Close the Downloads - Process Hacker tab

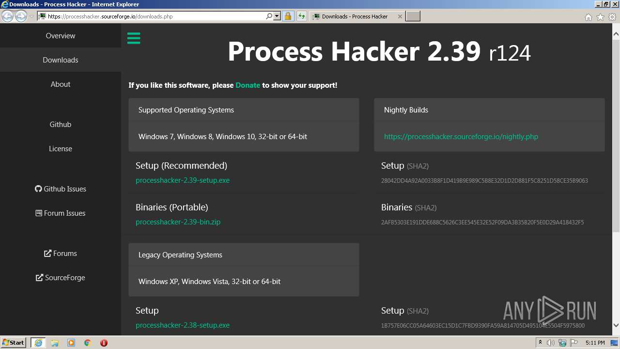tap(400, 16)
